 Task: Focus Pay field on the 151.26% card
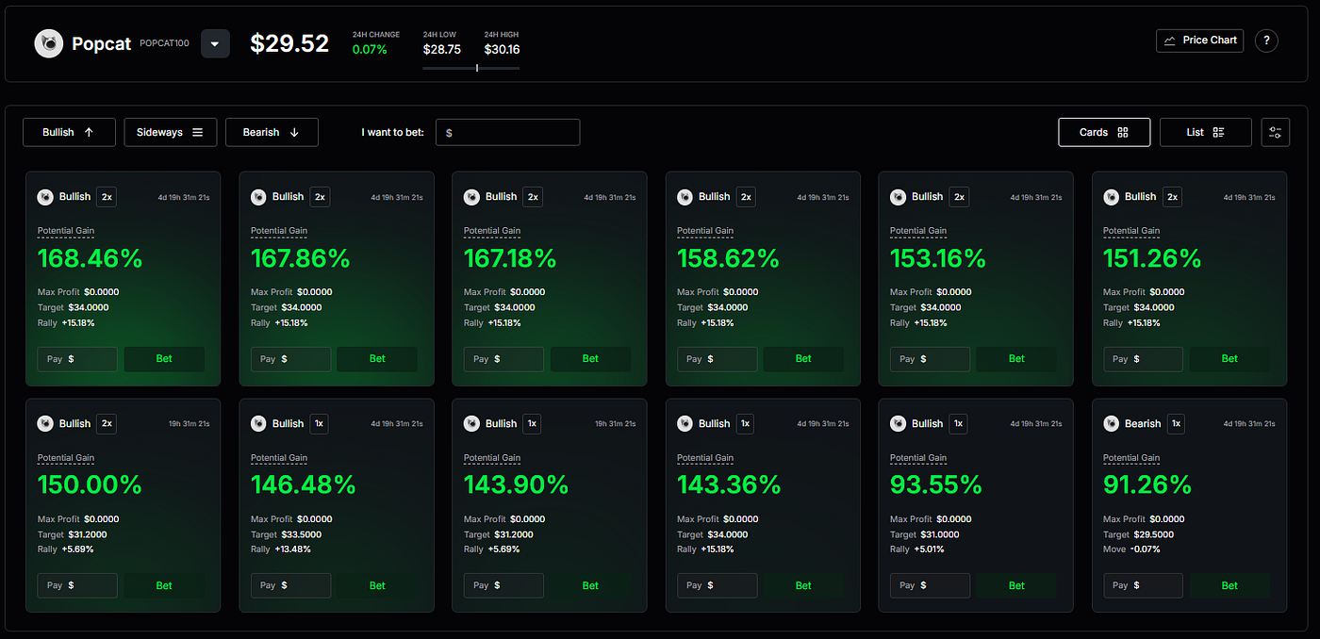pos(1143,358)
